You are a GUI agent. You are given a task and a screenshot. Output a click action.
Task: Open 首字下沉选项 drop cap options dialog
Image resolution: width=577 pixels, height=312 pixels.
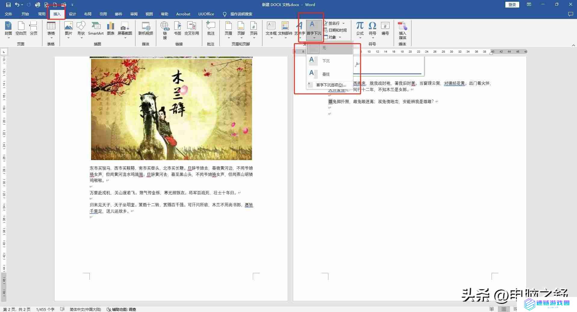(x=330, y=85)
